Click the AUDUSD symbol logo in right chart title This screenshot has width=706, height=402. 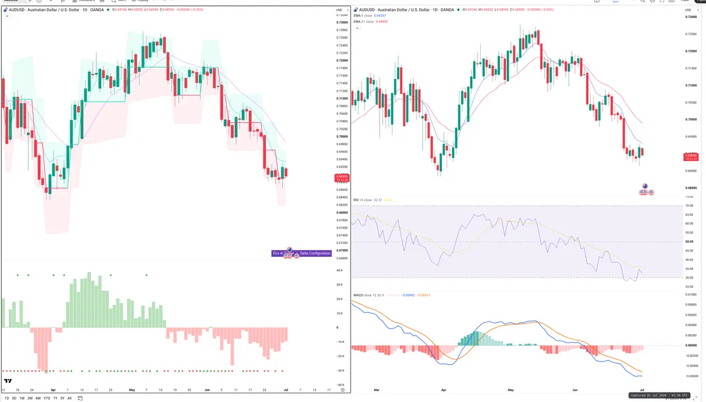pyautogui.click(x=355, y=10)
